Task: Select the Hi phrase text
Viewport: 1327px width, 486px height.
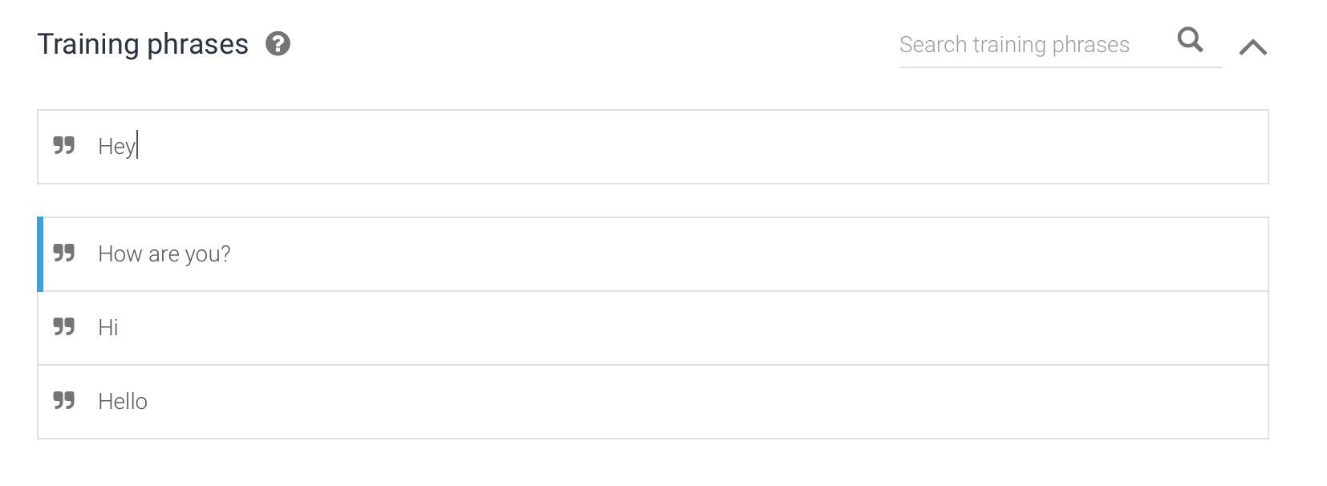Action: pos(108,327)
